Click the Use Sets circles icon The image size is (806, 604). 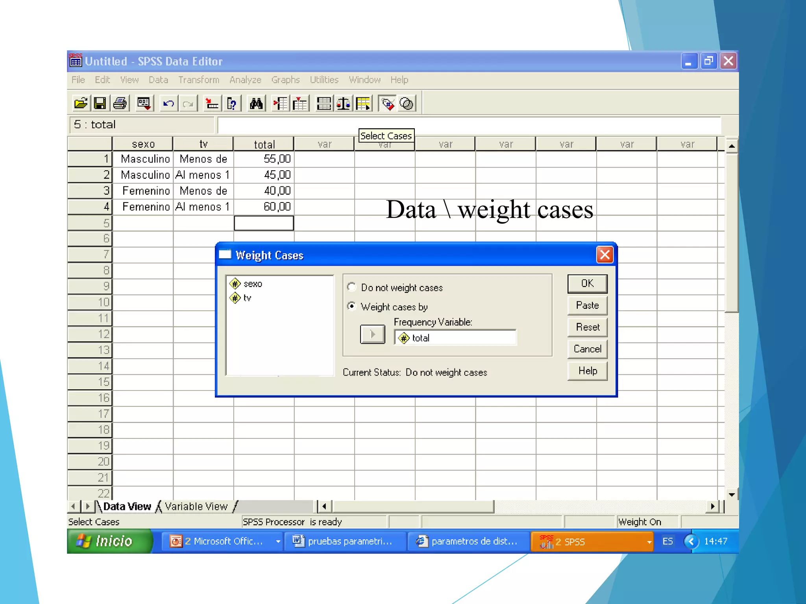407,104
